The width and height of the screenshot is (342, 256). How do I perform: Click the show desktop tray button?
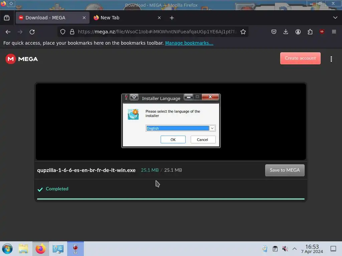tap(333, 249)
